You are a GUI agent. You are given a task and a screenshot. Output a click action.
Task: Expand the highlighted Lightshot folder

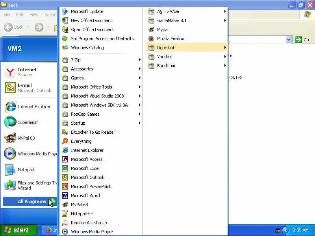(x=187, y=48)
